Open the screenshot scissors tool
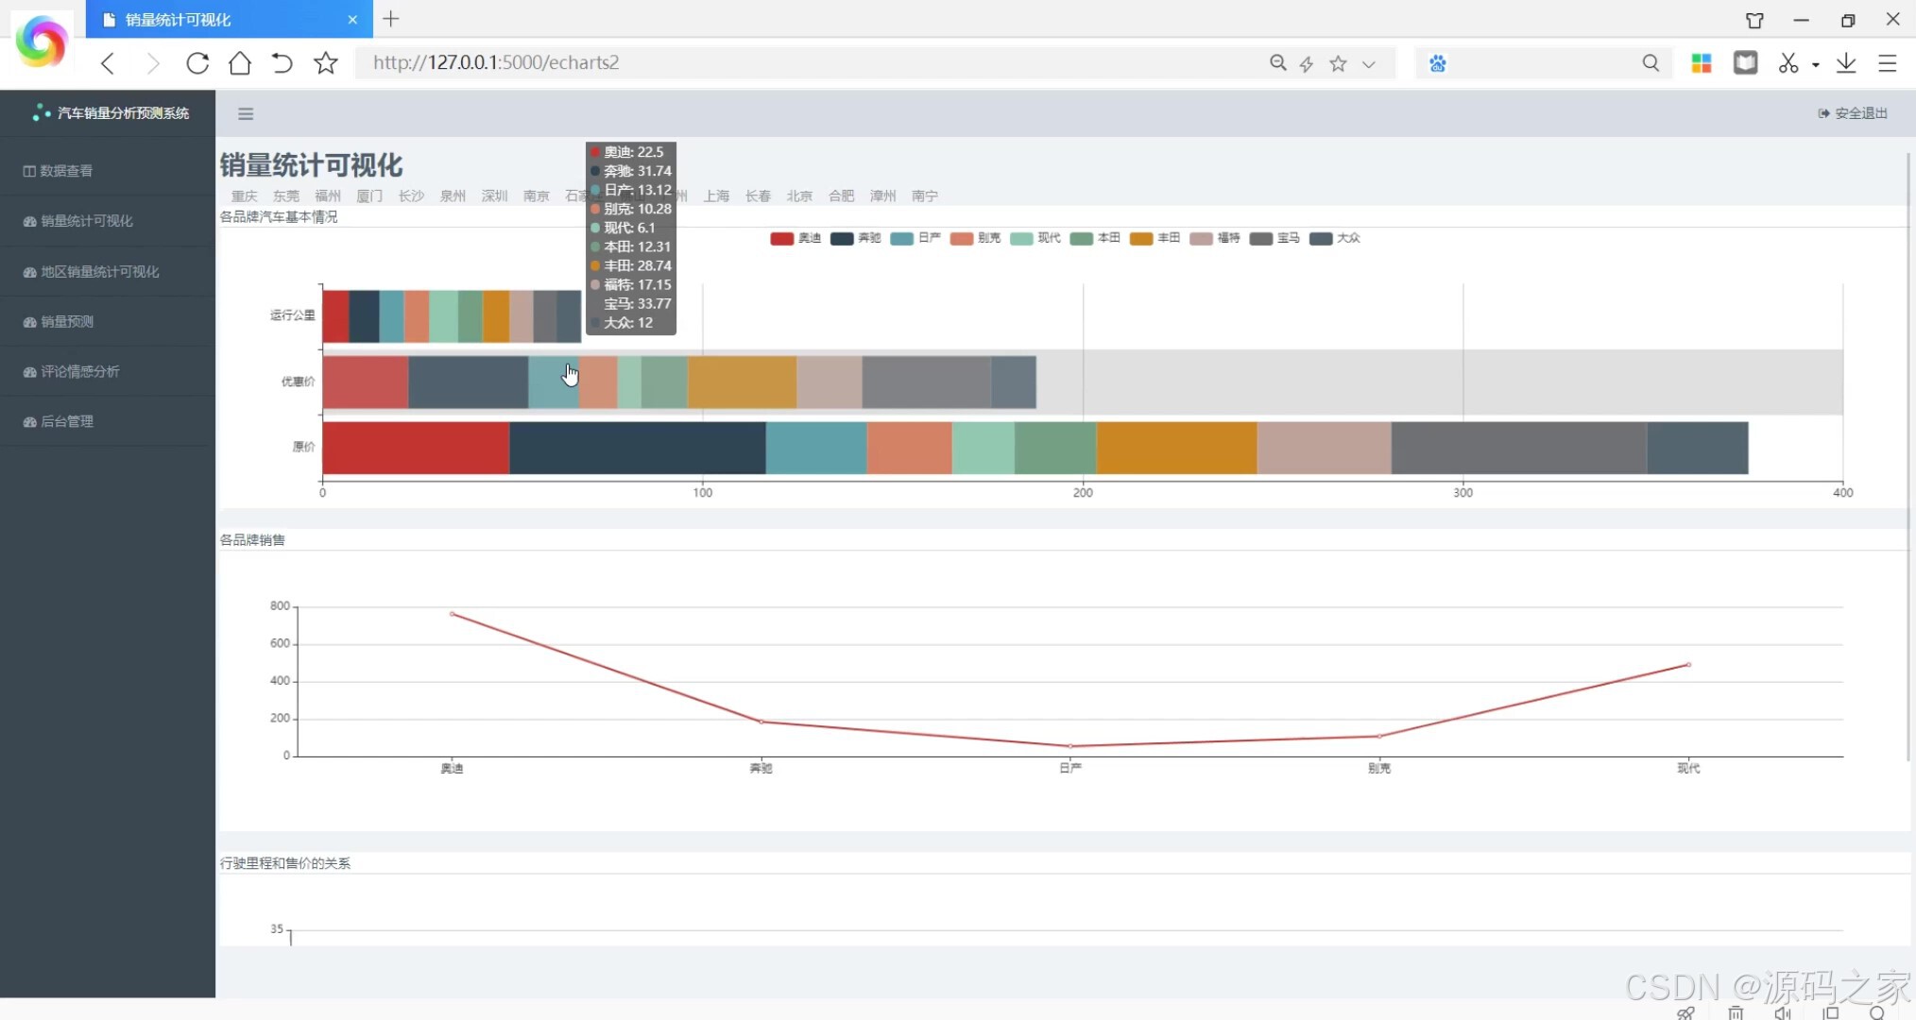 click(1788, 63)
